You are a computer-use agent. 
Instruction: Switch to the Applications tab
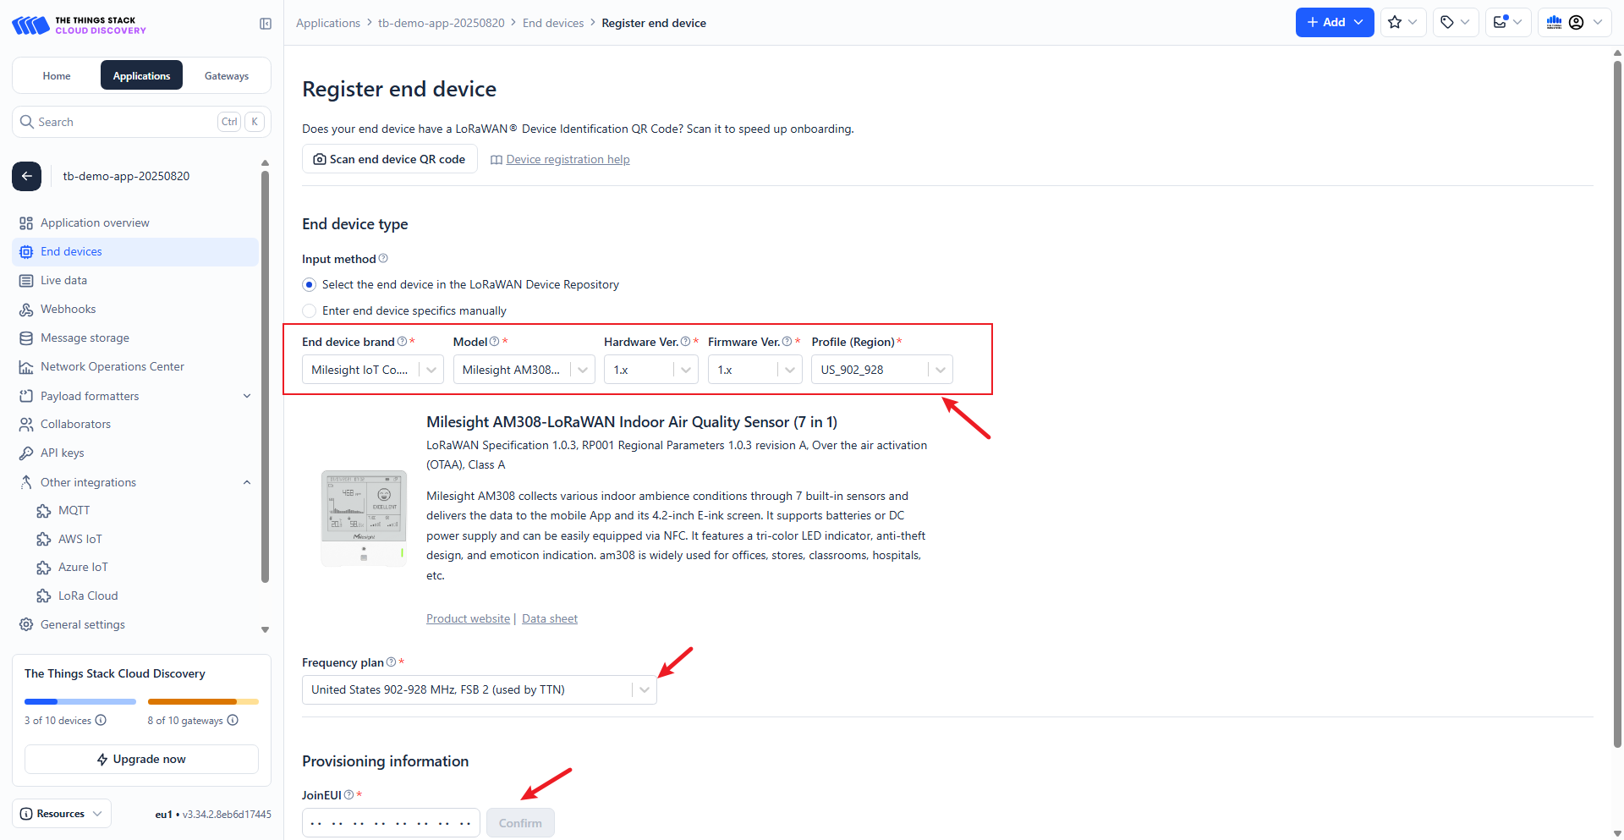pyautogui.click(x=141, y=76)
